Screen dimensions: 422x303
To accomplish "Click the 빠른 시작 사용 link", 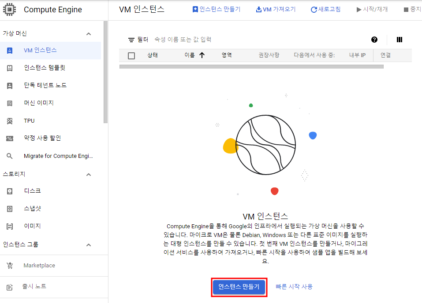I will 294,287.
